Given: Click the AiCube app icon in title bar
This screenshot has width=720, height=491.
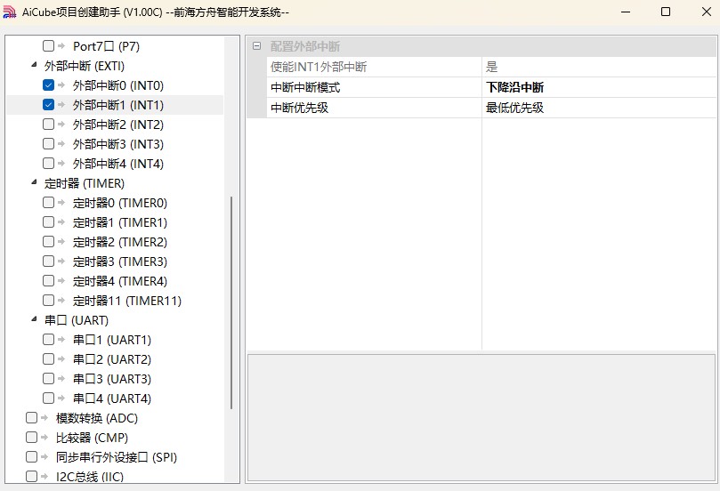Looking at the screenshot, I should (10, 12).
